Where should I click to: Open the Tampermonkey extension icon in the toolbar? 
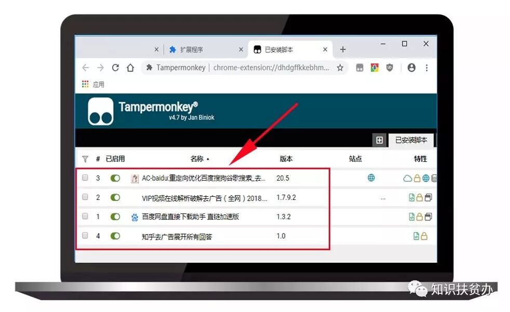coord(359,67)
